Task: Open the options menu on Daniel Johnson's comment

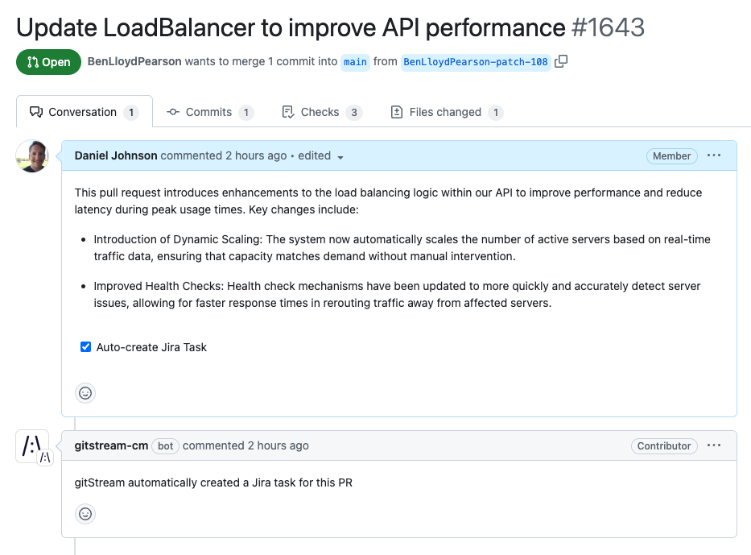Action: click(x=714, y=155)
